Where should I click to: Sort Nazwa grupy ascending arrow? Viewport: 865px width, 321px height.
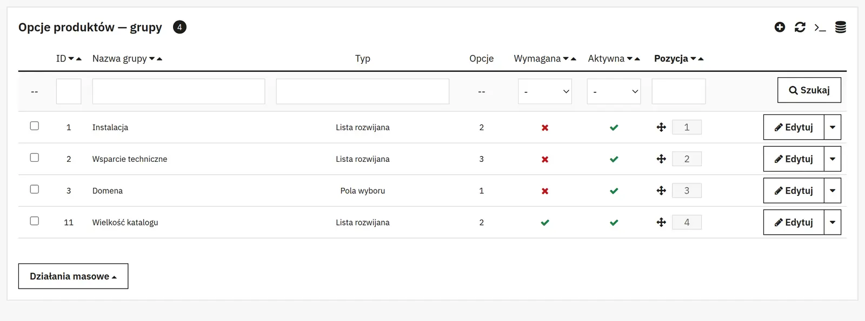[159, 59]
